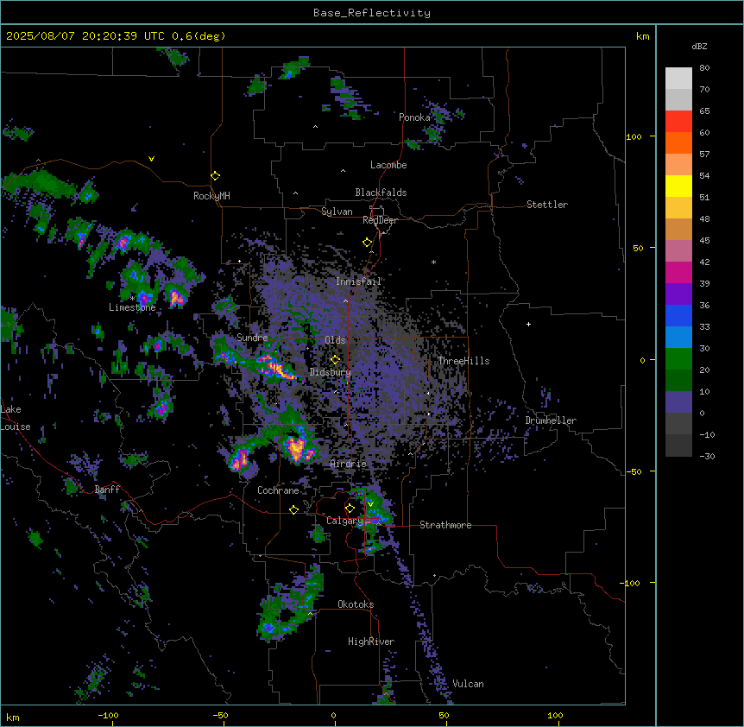Click the Banff town label

(x=107, y=490)
